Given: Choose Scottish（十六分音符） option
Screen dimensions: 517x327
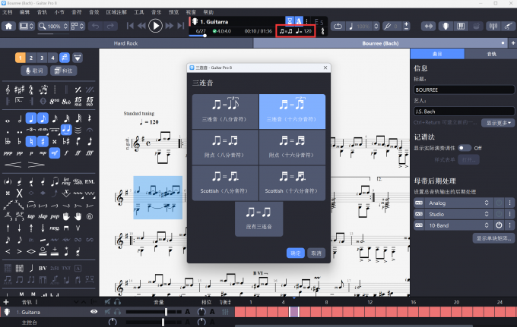Looking at the screenshot, I should click(x=292, y=184).
